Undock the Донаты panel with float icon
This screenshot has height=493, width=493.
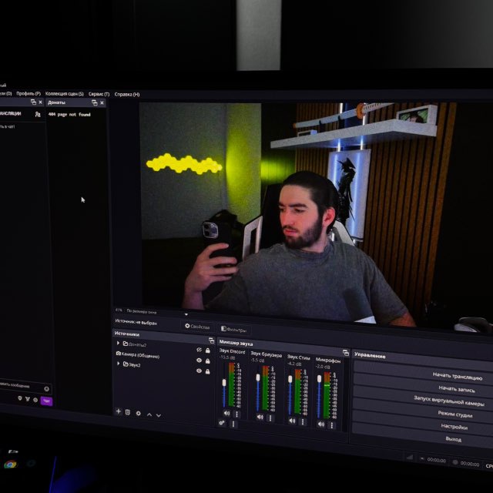(94, 102)
